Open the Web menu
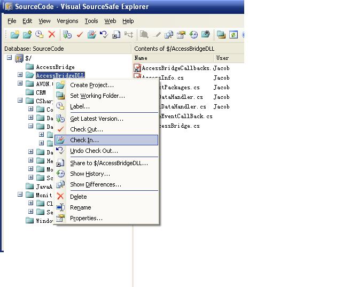The height and width of the screenshot is (287, 342). point(110,21)
